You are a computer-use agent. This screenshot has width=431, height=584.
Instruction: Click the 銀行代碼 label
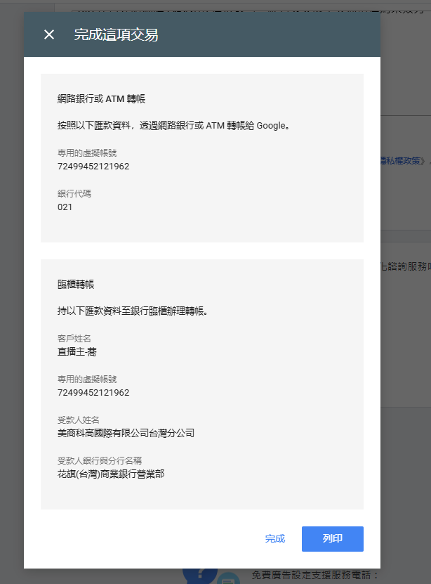tap(74, 194)
